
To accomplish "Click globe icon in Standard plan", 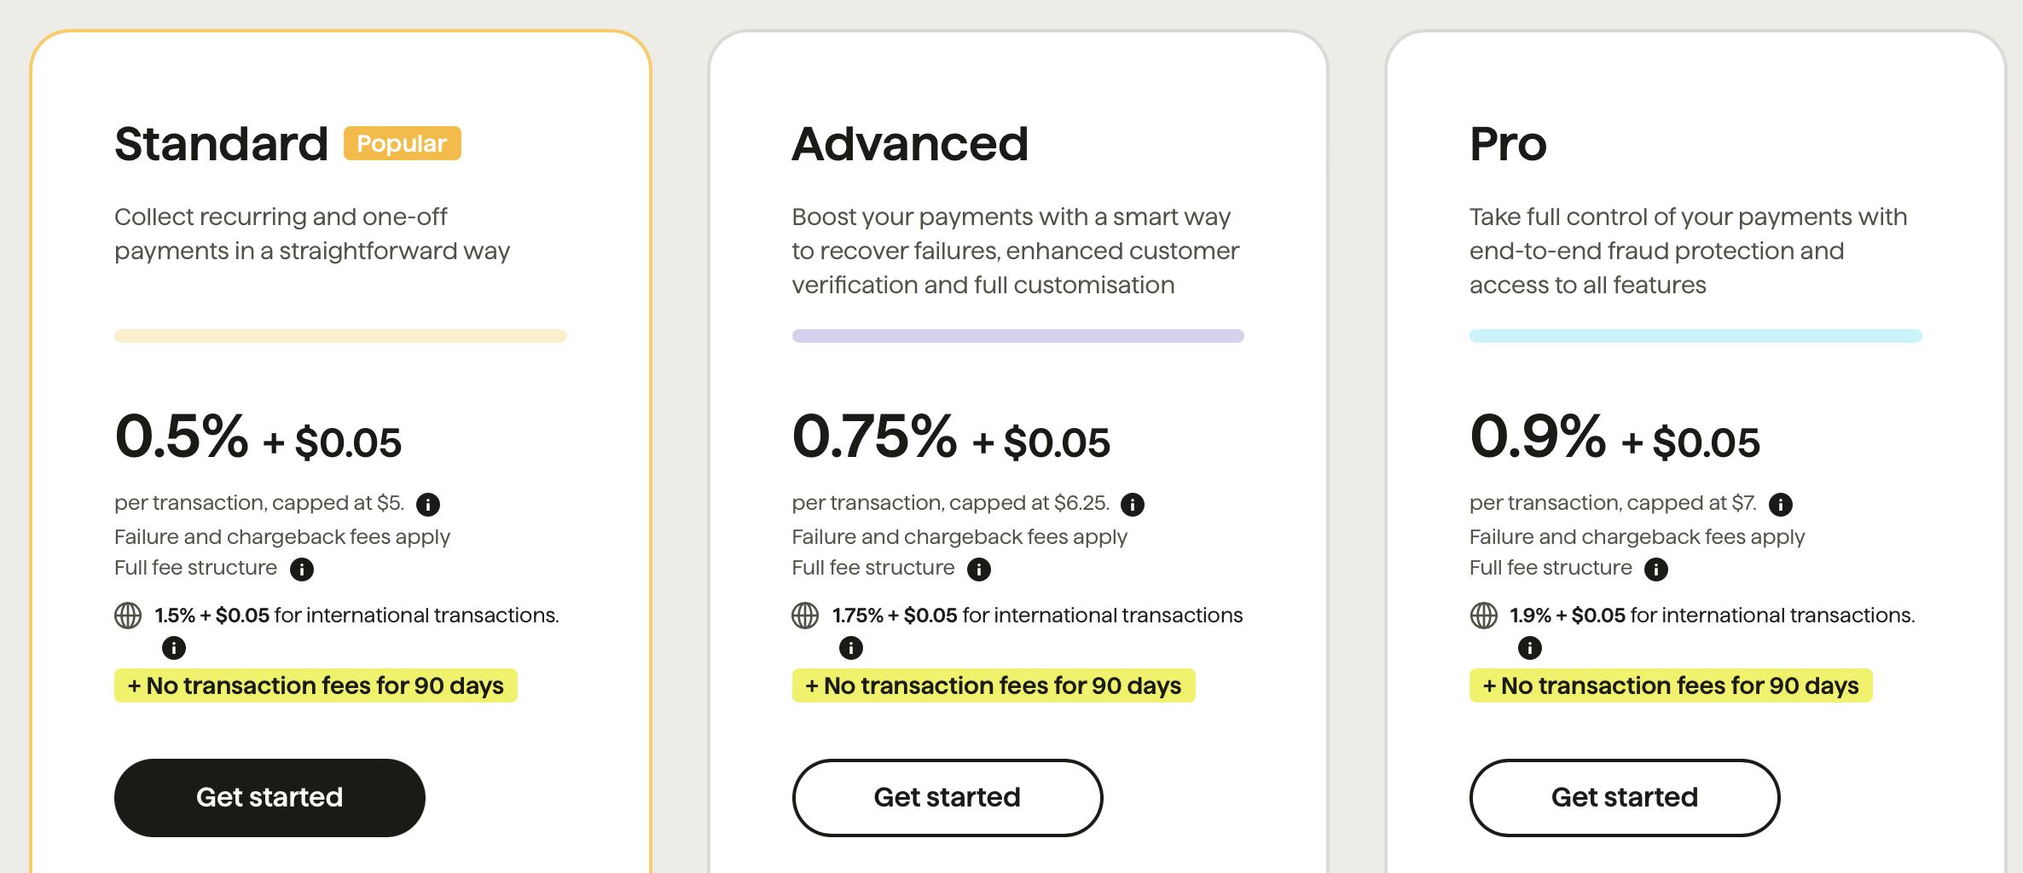I will pos(128,616).
